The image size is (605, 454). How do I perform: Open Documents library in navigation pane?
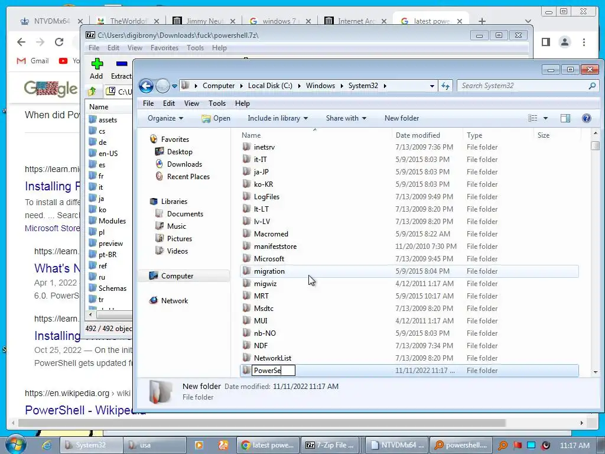click(x=185, y=214)
